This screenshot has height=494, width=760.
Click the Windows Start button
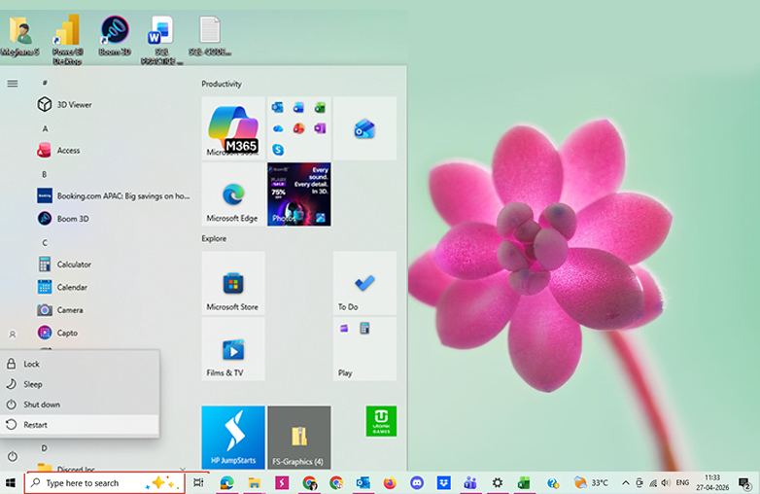10,483
